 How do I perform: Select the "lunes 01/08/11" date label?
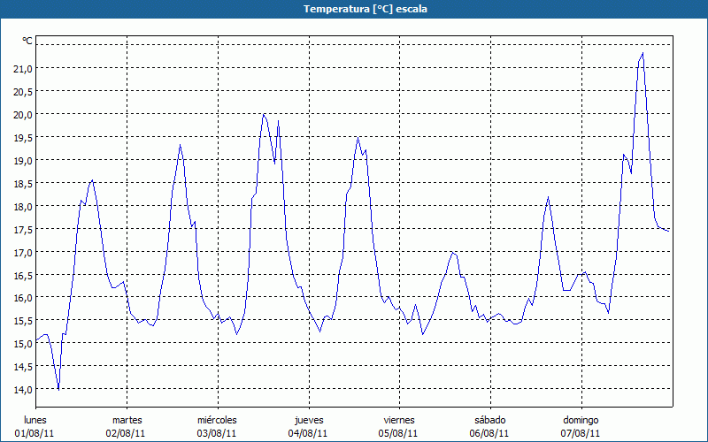(x=35, y=426)
